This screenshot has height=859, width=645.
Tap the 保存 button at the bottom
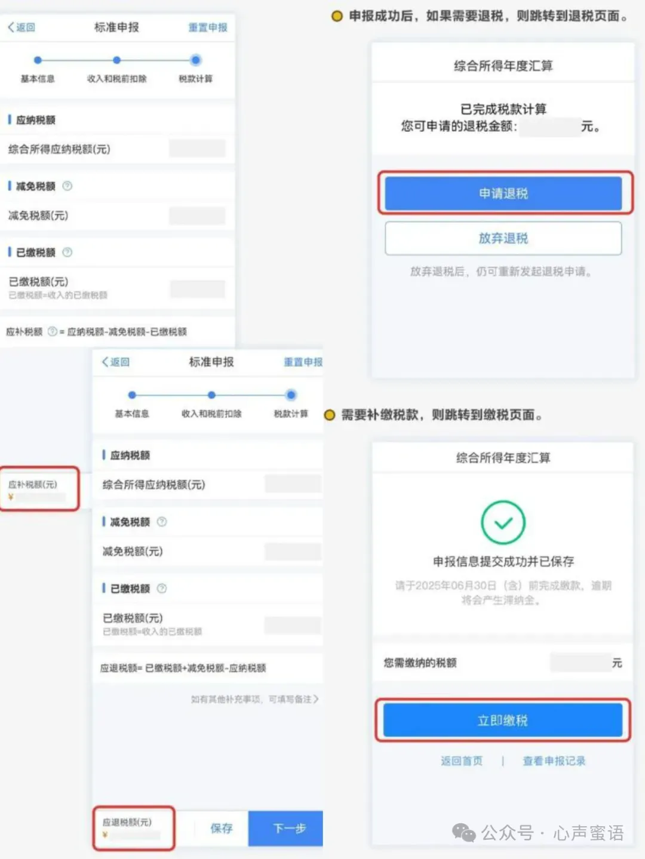tap(222, 828)
